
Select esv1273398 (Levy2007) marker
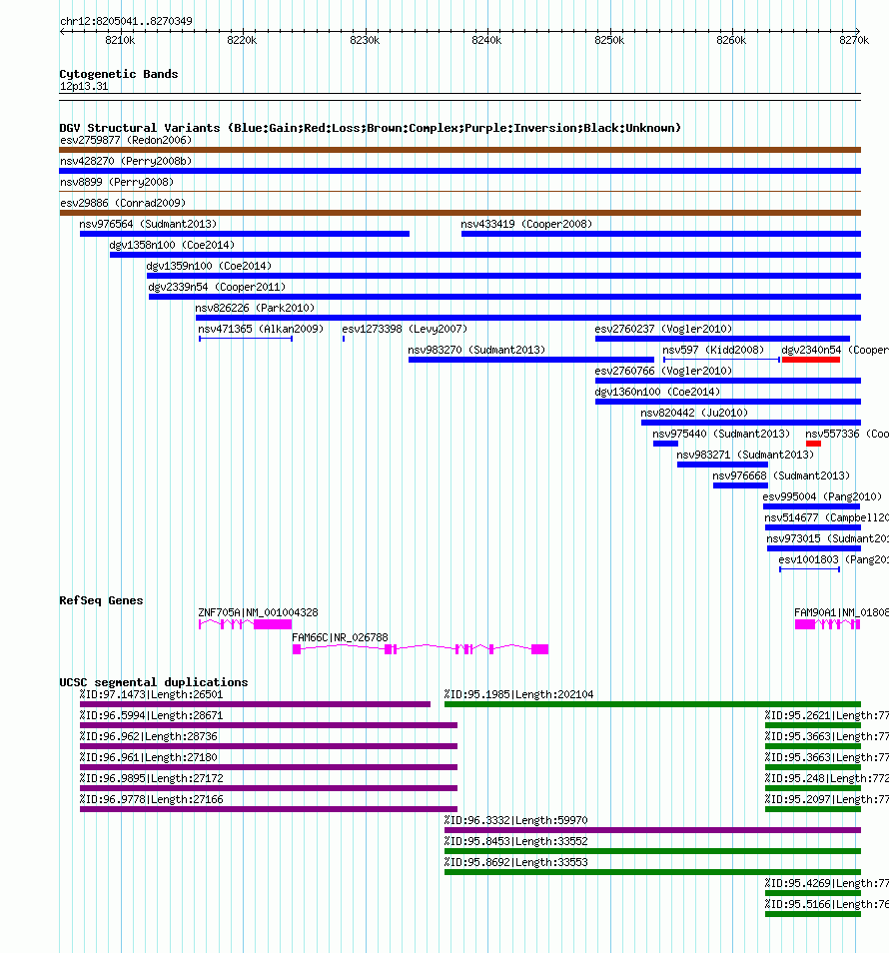pyautogui.click(x=344, y=339)
